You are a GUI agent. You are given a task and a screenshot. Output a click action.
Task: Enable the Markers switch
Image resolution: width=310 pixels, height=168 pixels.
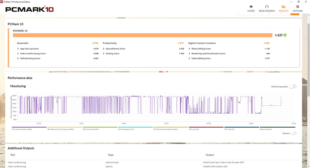pyautogui.click(x=294, y=133)
